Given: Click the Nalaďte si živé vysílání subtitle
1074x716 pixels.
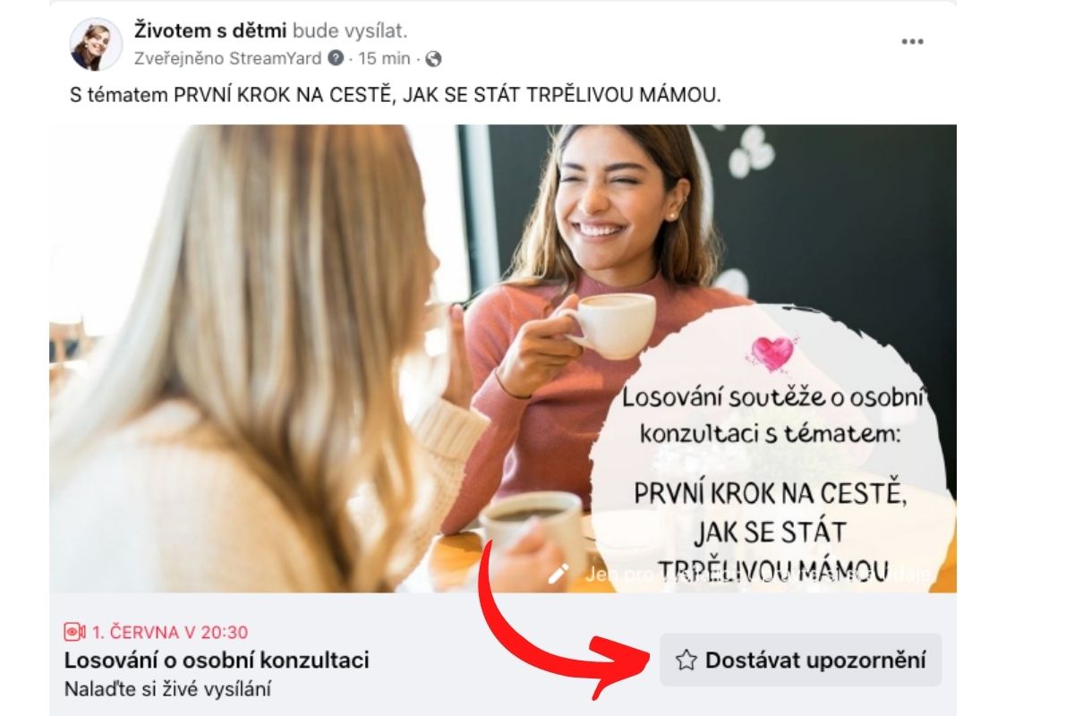Looking at the screenshot, I should coord(166,689).
